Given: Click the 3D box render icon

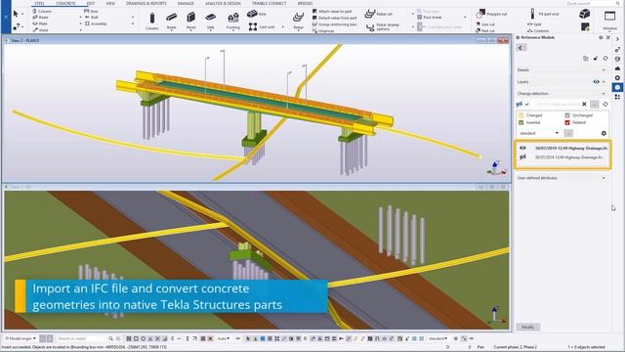Looking at the screenshot, I should point(585,14).
